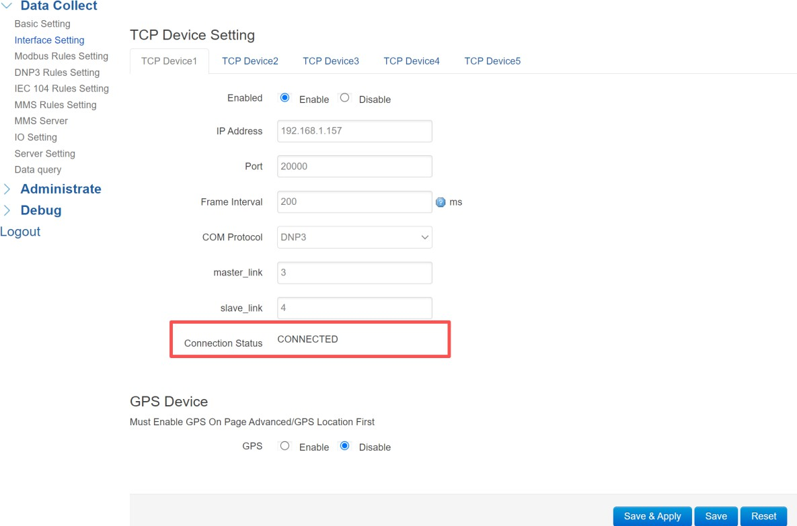Open the TCP Device5 tab
This screenshot has width=797, height=526.
pyautogui.click(x=492, y=61)
